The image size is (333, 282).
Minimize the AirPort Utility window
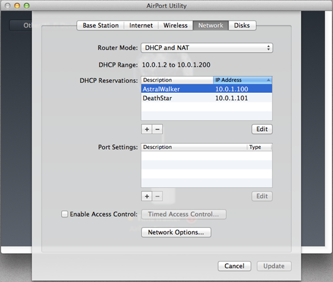pos(17,6)
